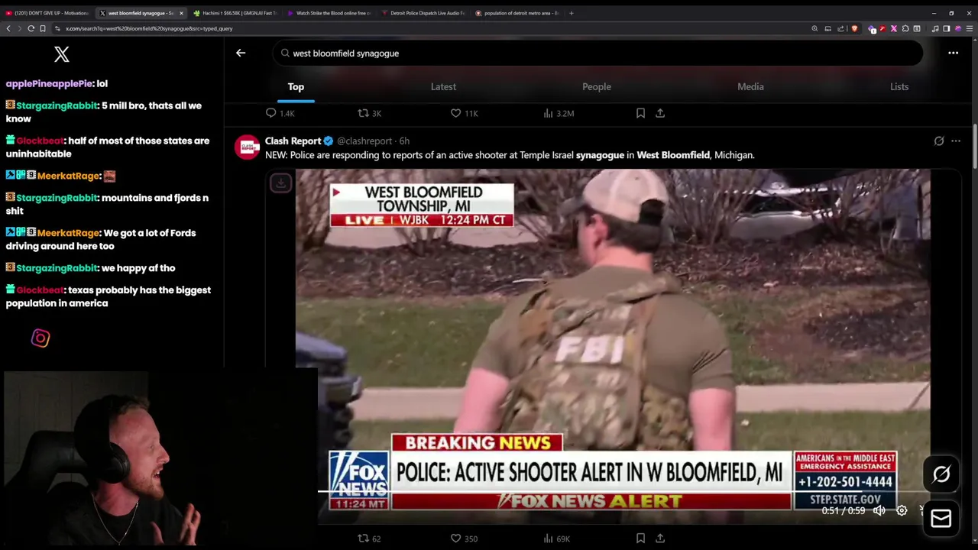
Task: Click the Brave Shields lion icon
Action: click(x=854, y=28)
